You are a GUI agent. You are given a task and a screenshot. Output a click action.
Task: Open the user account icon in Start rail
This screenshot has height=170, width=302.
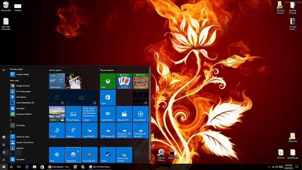coord(4,137)
